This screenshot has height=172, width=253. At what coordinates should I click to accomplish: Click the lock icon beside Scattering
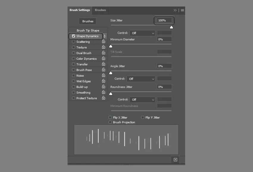(104, 42)
